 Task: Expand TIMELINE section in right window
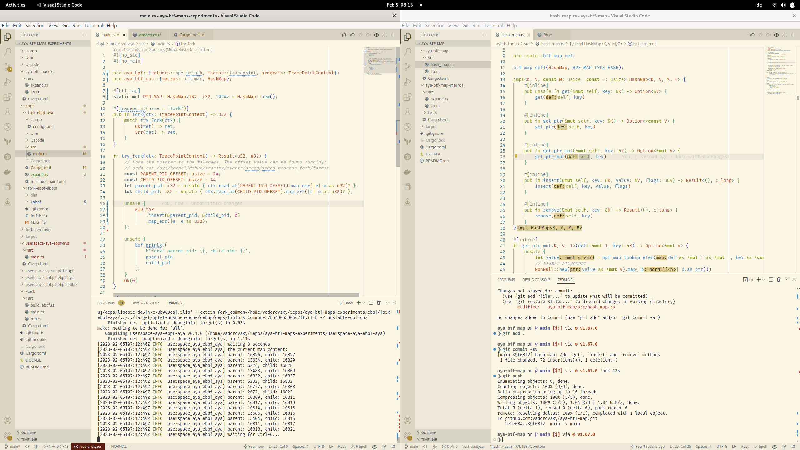453,440
